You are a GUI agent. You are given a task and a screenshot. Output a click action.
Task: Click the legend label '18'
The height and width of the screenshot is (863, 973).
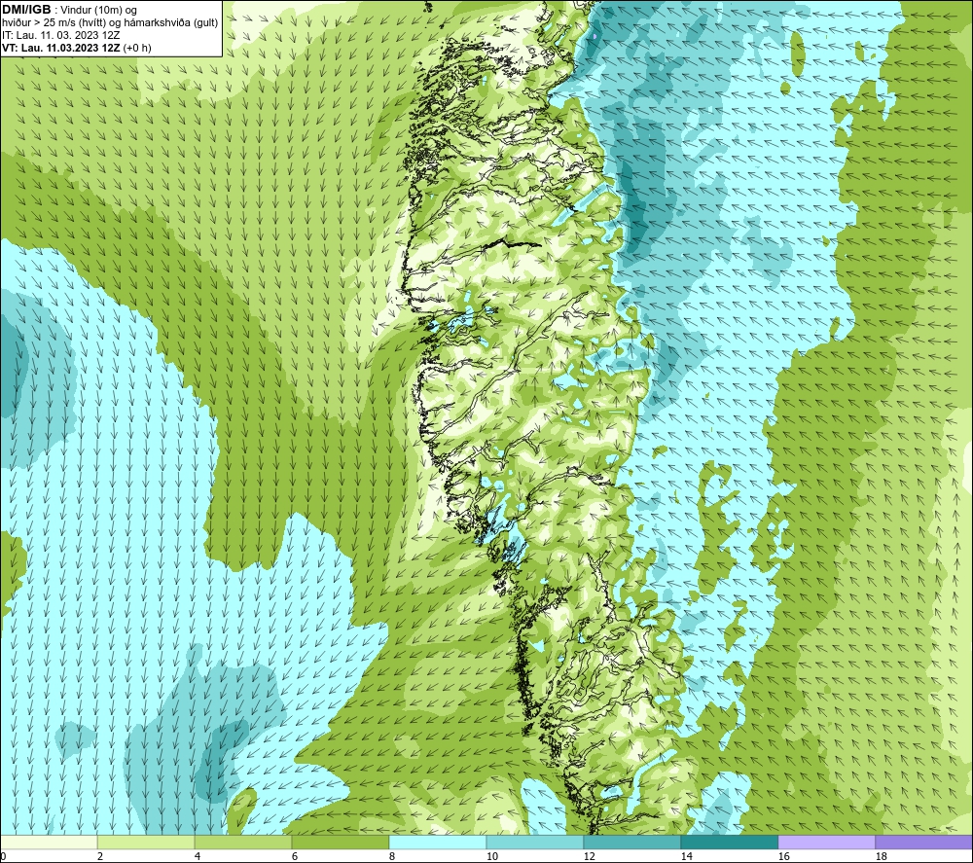tap(881, 856)
